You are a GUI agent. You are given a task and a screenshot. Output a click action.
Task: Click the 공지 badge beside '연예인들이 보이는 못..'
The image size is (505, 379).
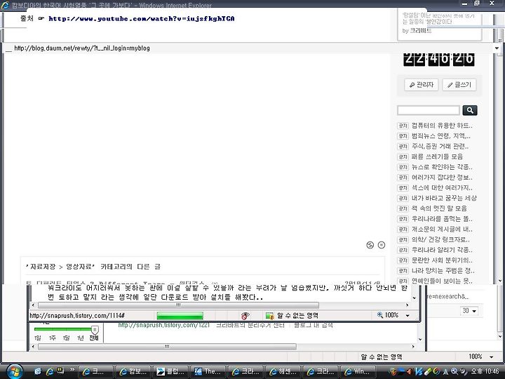[x=403, y=281]
